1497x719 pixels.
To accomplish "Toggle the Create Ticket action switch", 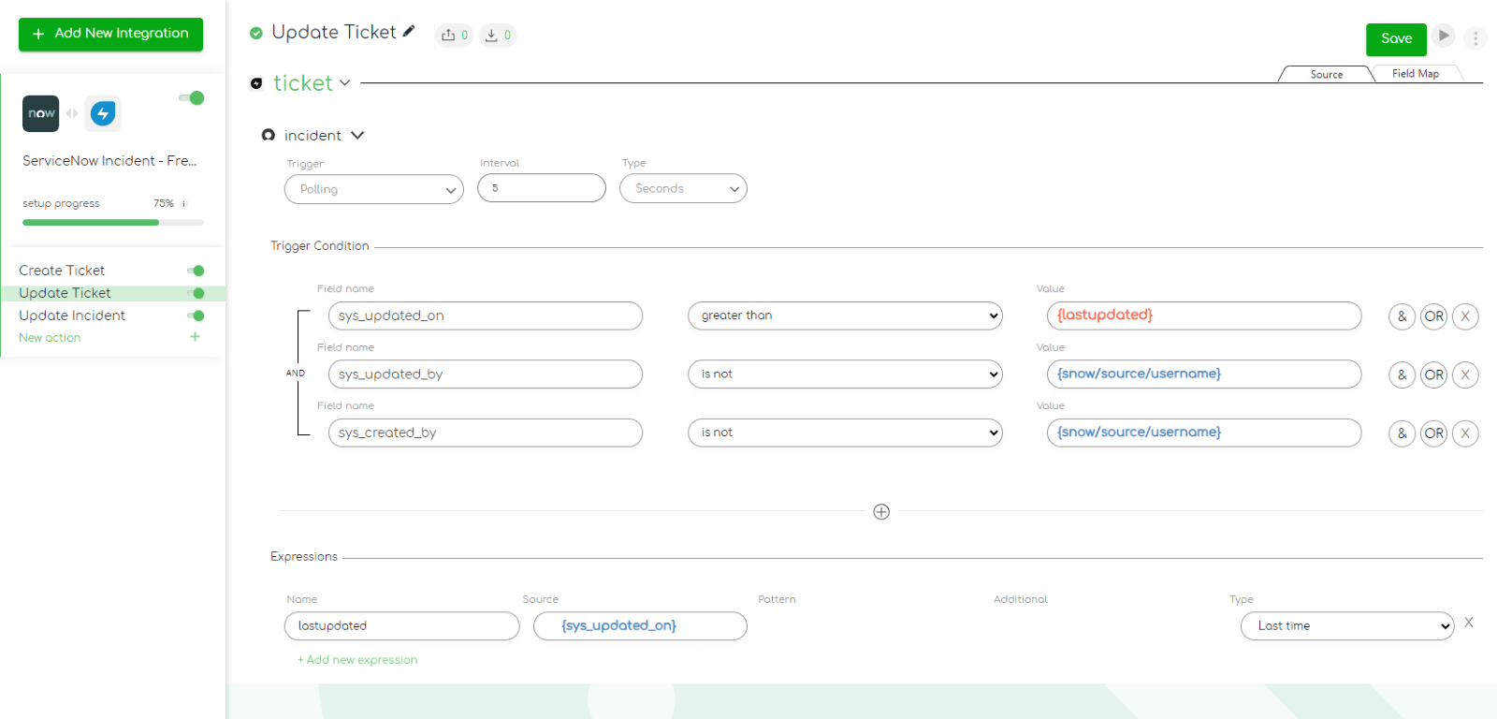I will 196,271.
